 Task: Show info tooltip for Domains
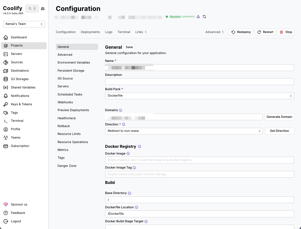pos(120,110)
